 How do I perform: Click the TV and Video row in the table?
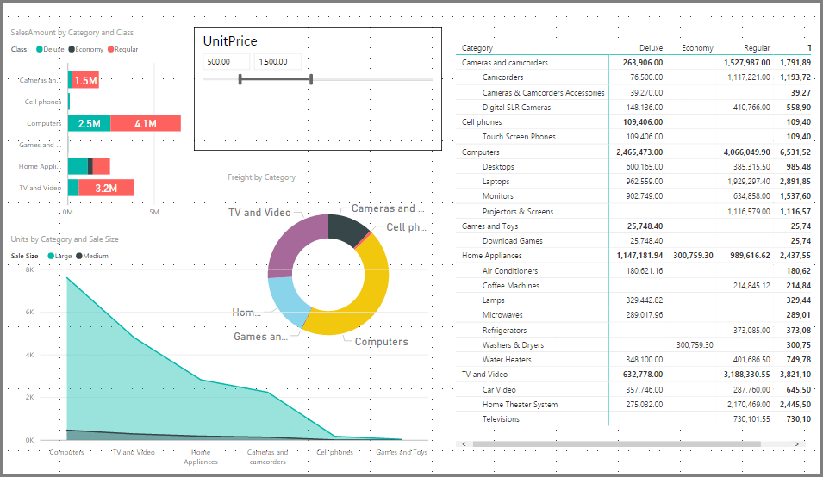[633, 375]
